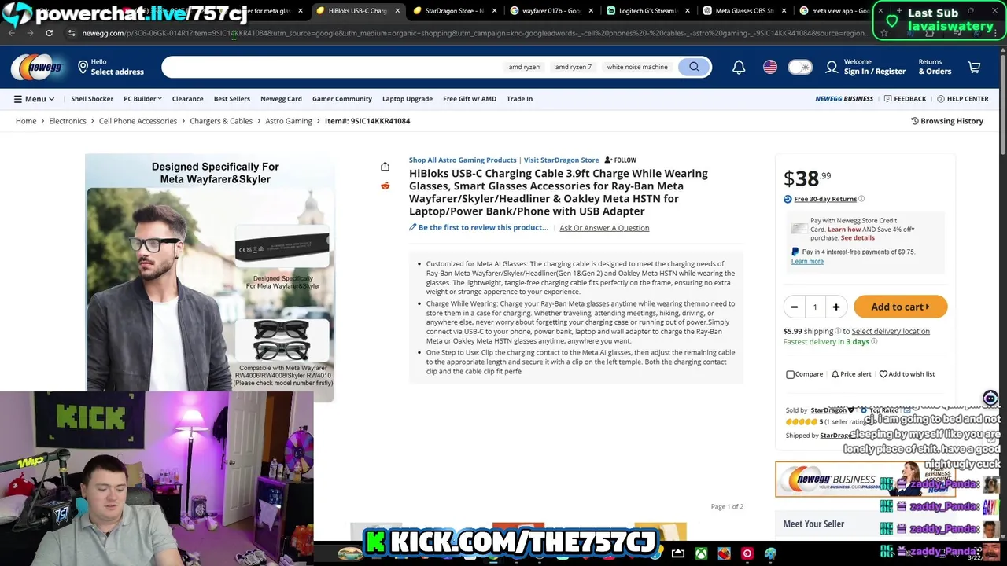Click the Home breadcrumb
The width and height of the screenshot is (1007, 566).
26,121
